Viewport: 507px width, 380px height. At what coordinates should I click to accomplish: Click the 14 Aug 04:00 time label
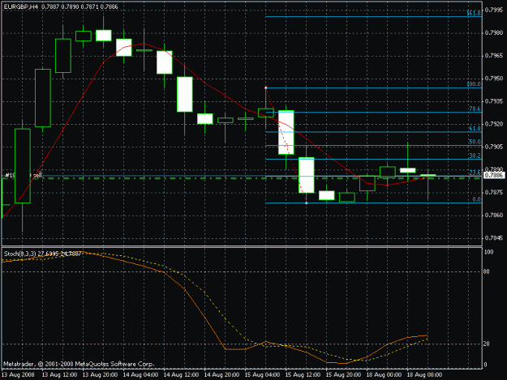tap(140, 375)
